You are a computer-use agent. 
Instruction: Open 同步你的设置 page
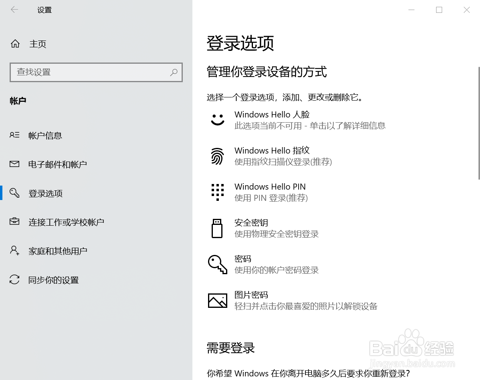tap(54, 280)
